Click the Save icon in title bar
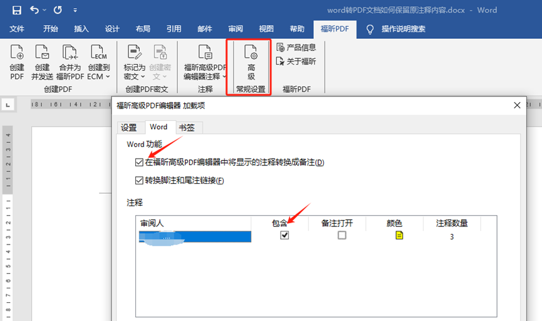The width and height of the screenshot is (542, 321). pos(17,10)
